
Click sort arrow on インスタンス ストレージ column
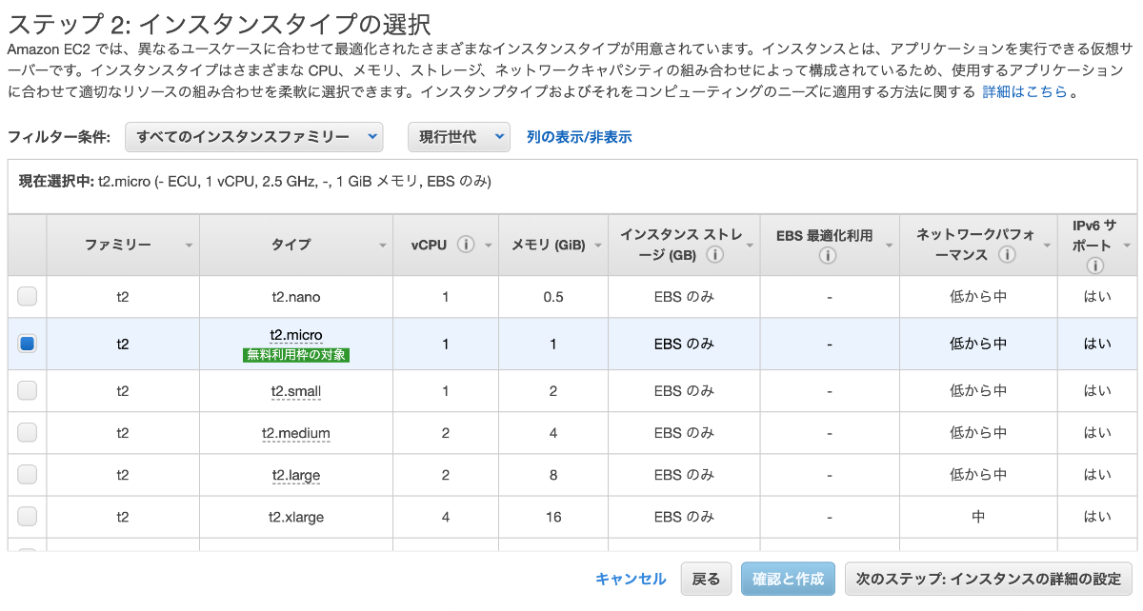[750, 246]
